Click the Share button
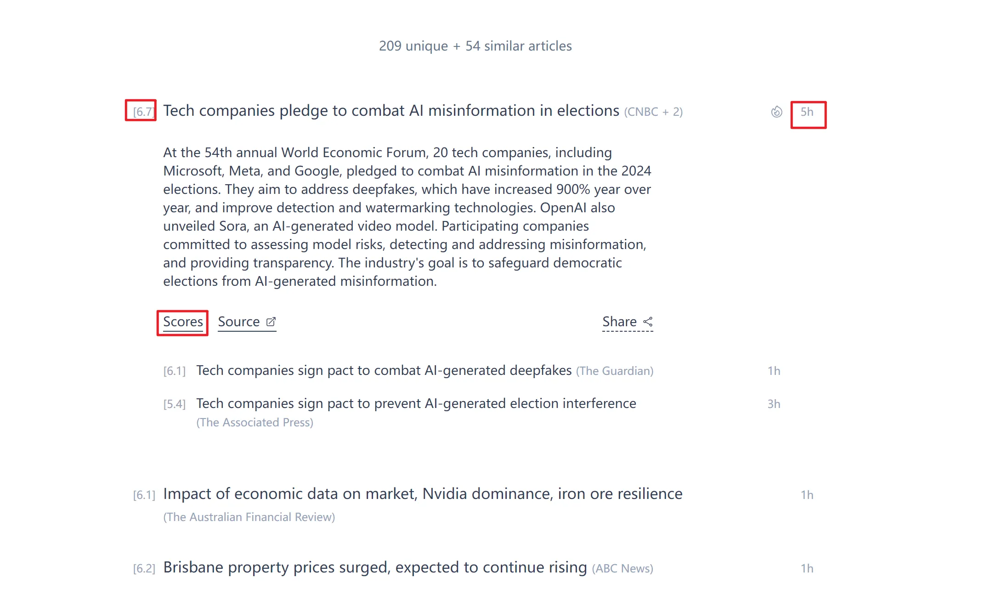996x589 pixels. coord(619,322)
